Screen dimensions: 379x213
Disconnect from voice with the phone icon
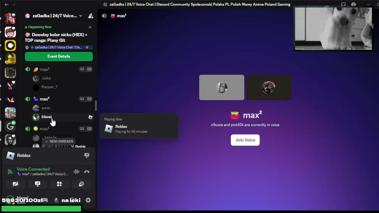[87, 172]
